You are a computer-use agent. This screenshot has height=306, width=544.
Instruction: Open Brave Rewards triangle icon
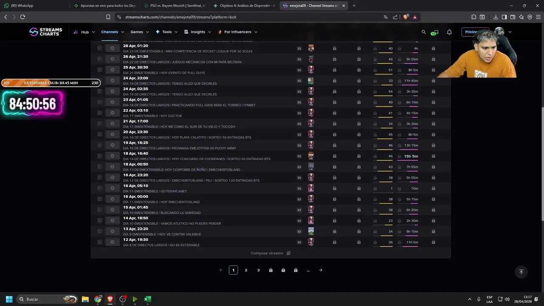pyautogui.click(x=414, y=17)
